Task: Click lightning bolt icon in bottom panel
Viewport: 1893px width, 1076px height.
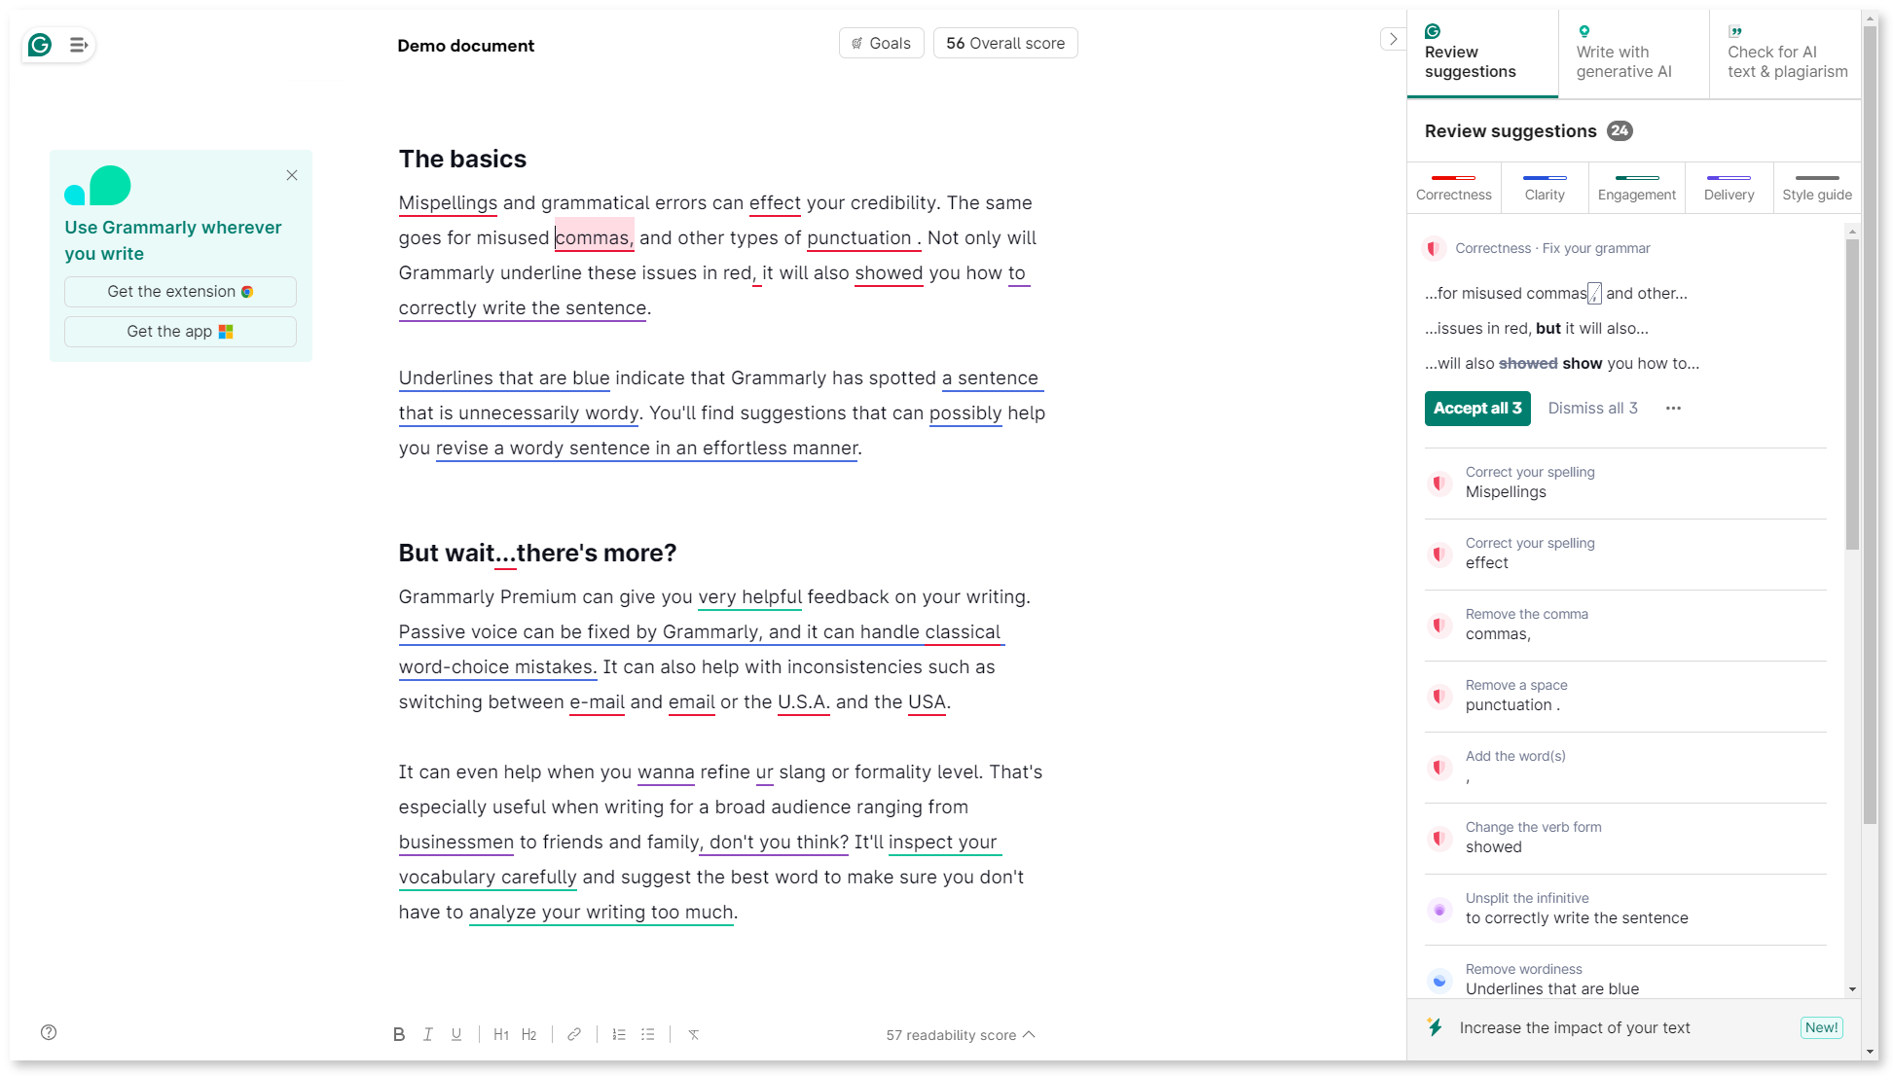Action: point(1435,1027)
